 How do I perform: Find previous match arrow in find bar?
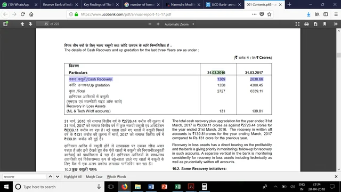[x=50, y=177]
